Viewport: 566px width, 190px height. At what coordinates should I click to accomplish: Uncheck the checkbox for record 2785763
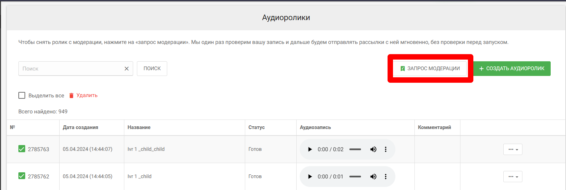click(22, 149)
